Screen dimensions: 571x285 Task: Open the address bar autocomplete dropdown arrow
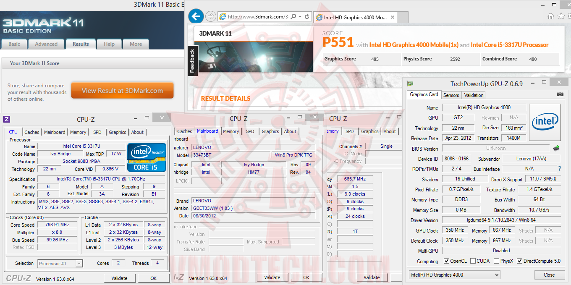pos(299,17)
